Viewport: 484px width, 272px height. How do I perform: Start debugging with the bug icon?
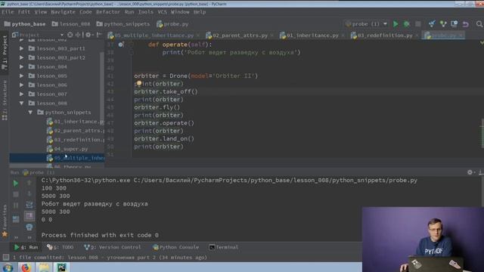point(407,24)
